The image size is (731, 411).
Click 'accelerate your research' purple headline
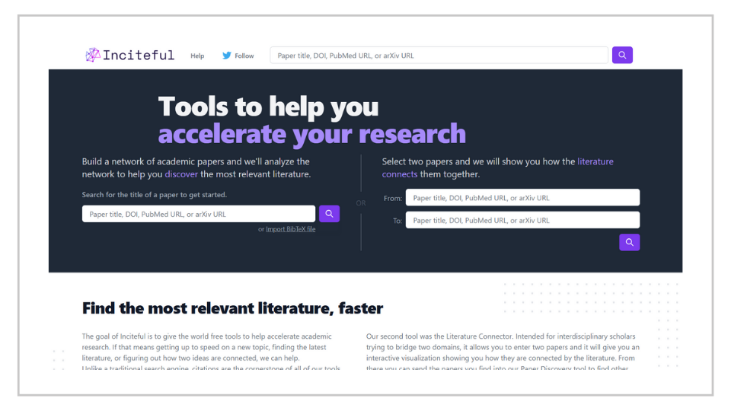click(x=312, y=134)
